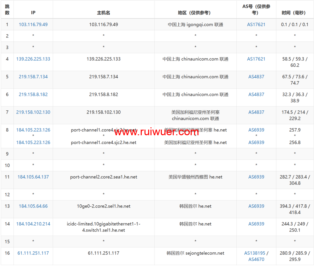Select hostname 10ge0-2.core2.sel1.he.net
The image size is (314, 267).
point(104,206)
